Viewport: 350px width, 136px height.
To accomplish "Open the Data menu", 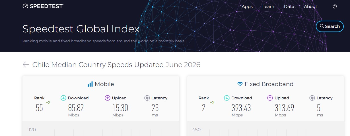I will 289,7.
